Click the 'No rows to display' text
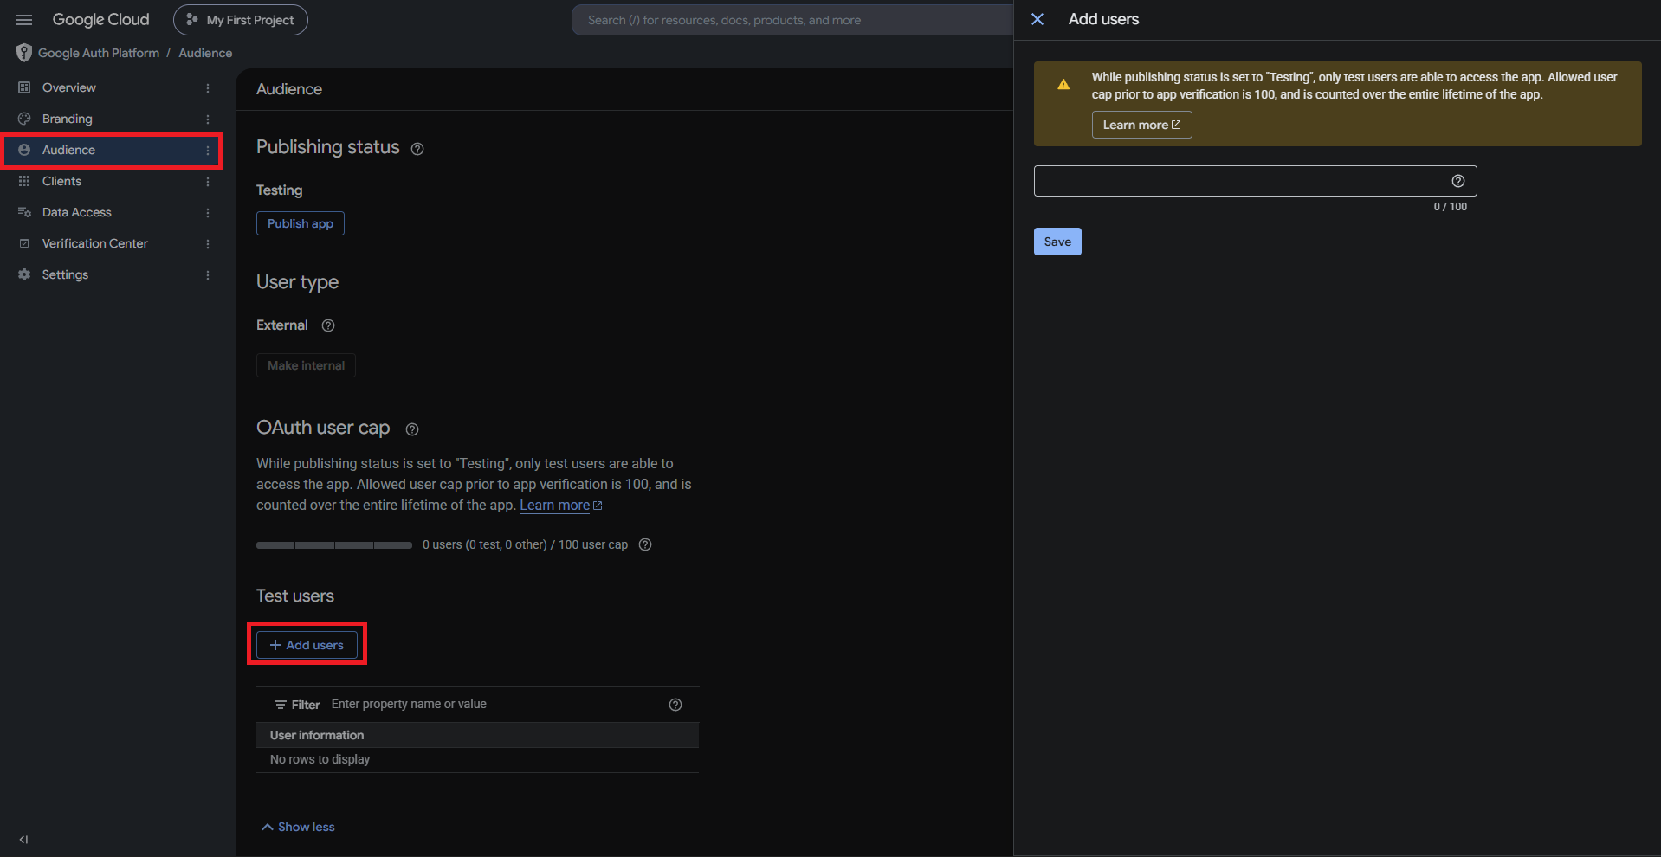This screenshot has width=1661, height=857. [x=320, y=759]
